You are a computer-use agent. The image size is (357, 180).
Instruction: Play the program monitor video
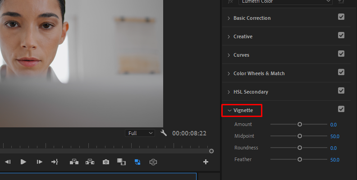[x=23, y=162]
